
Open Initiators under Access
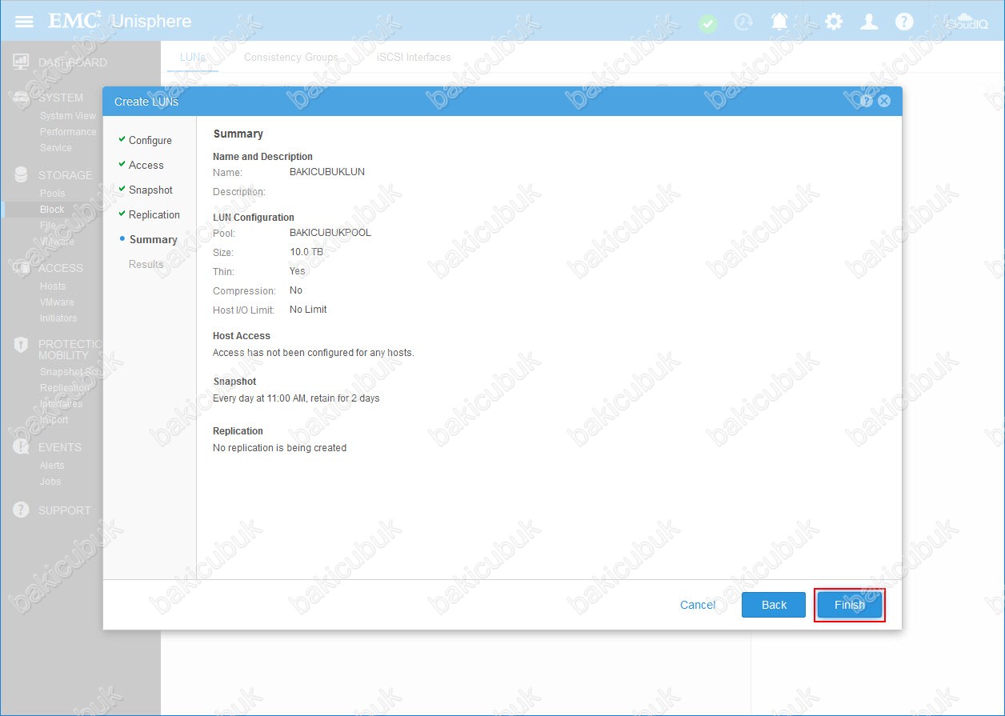[x=58, y=318]
